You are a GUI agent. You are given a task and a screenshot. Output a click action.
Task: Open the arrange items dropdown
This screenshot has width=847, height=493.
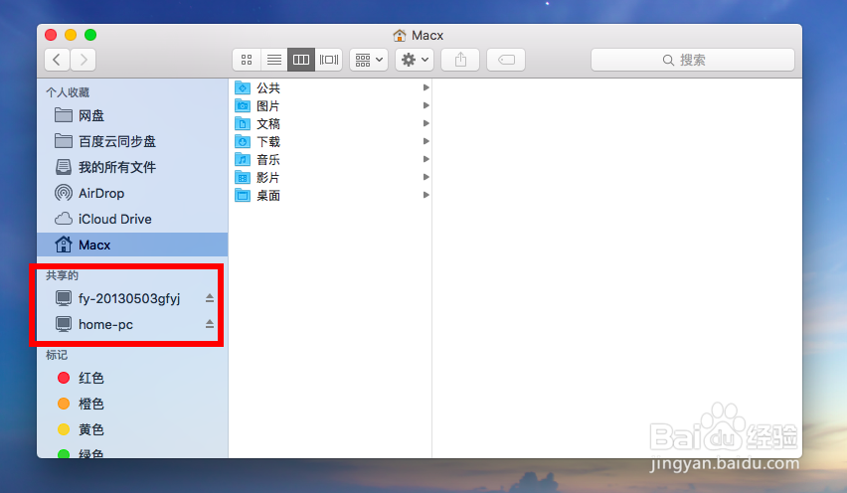[x=369, y=60]
